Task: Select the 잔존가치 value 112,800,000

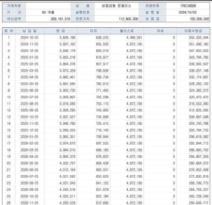Action: click(x=128, y=19)
